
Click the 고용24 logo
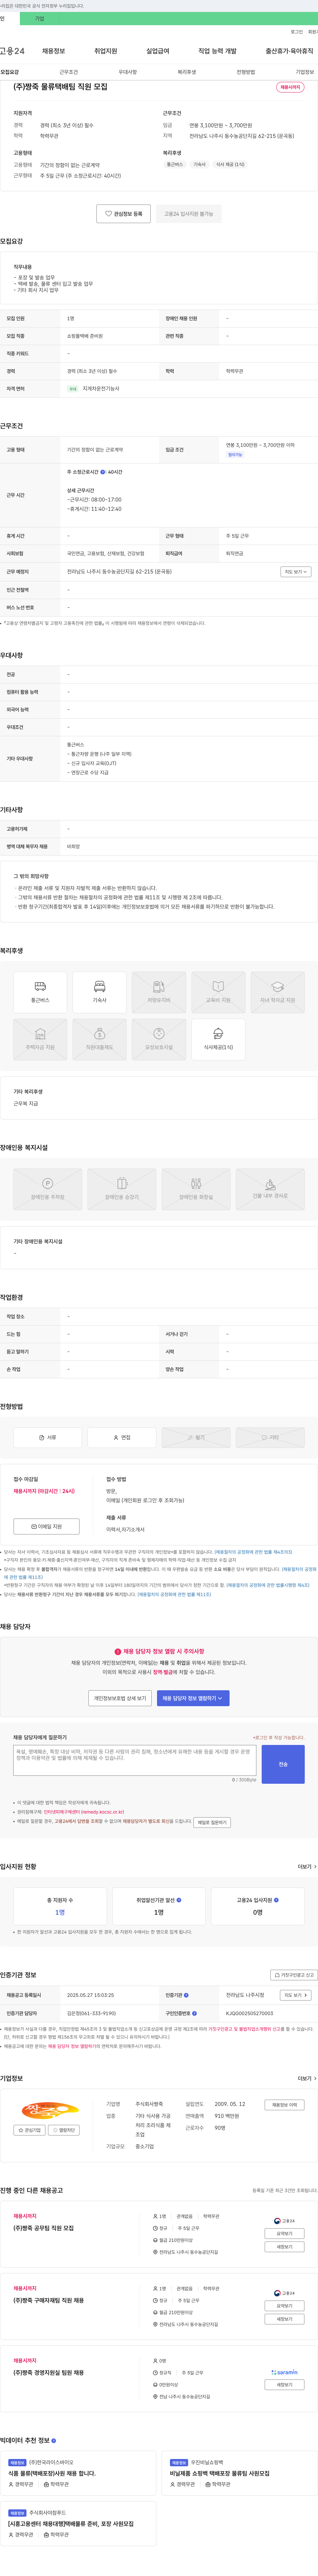(12, 51)
